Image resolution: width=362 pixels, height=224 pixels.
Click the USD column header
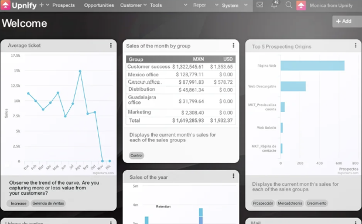(228, 59)
